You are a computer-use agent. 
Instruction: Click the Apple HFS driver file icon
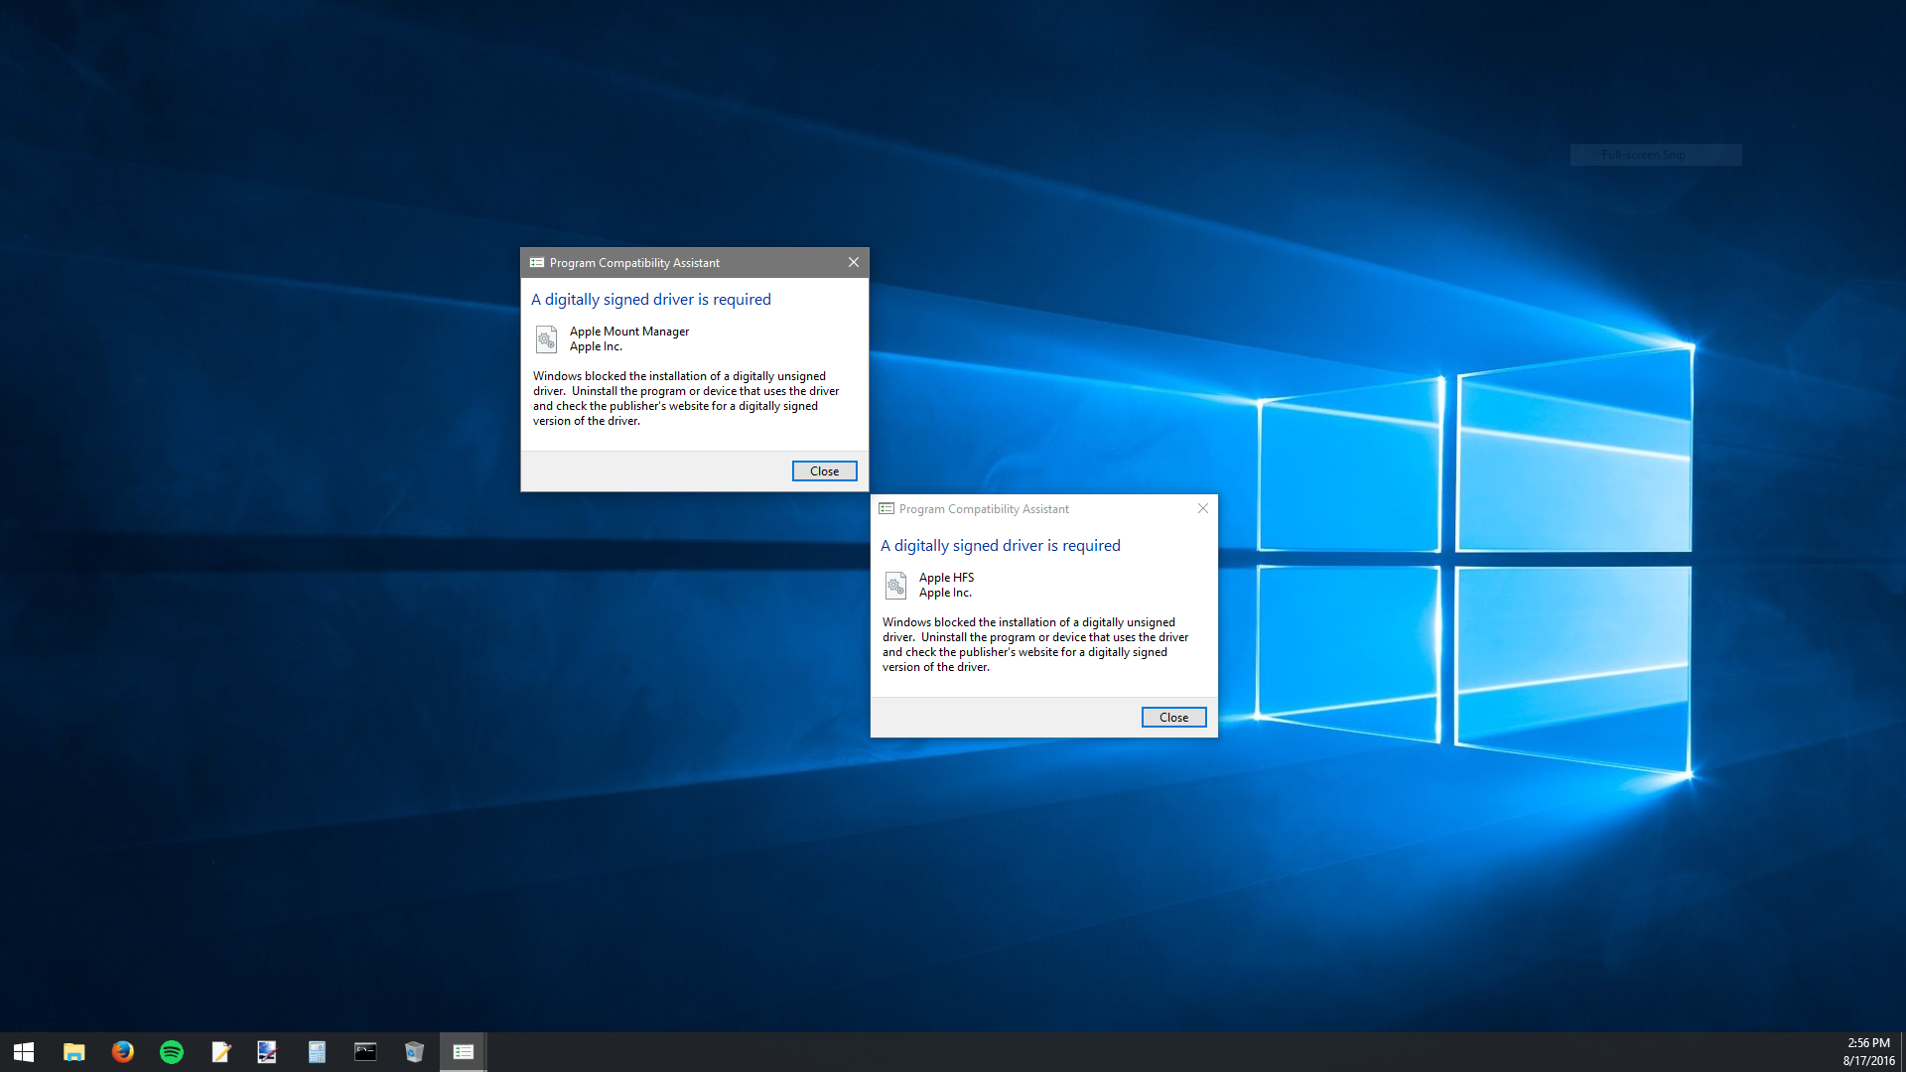pos(895,586)
